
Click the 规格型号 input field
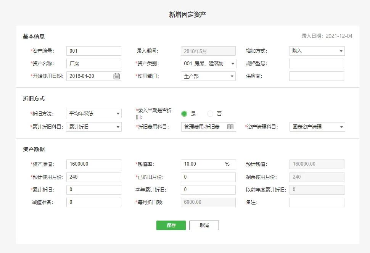tap(317, 63)
